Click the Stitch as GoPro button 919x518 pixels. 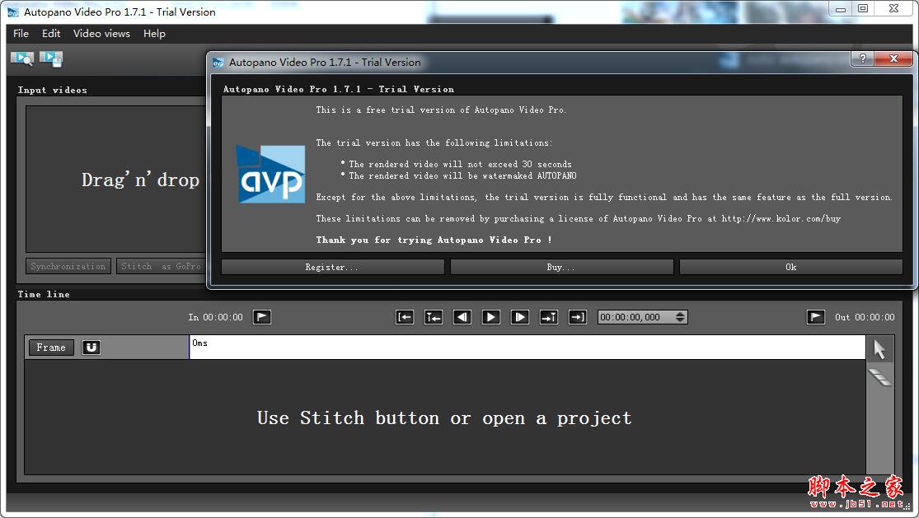pos(161,266)
